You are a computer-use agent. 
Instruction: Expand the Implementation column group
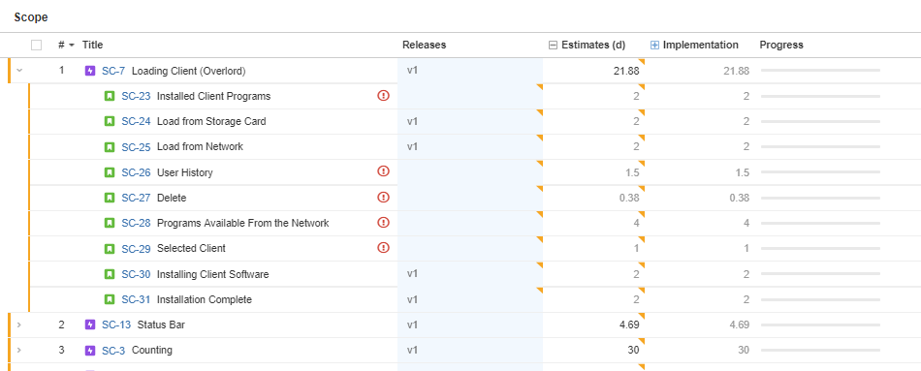(655, 45)
